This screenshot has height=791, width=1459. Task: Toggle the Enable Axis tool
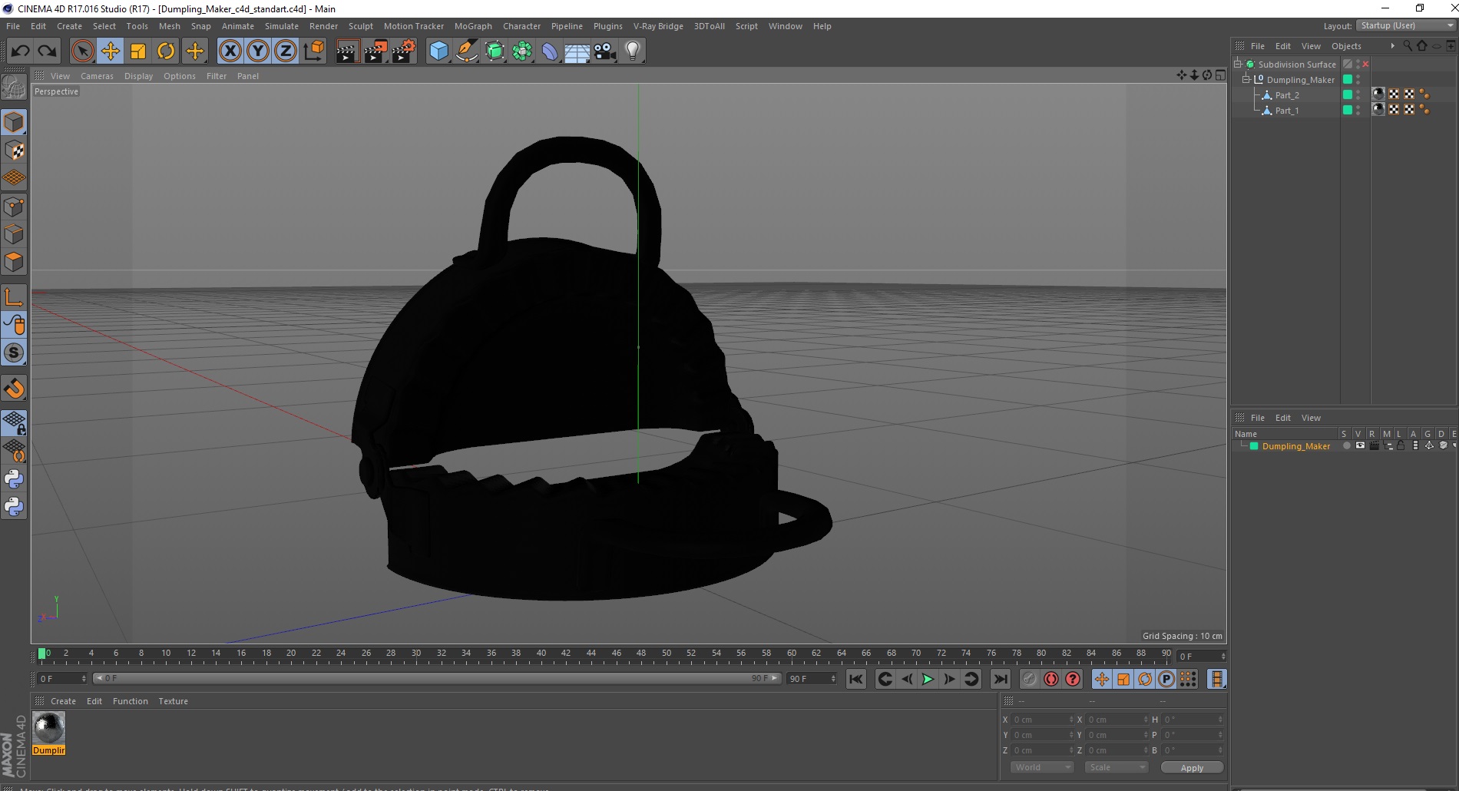point(14,297)
